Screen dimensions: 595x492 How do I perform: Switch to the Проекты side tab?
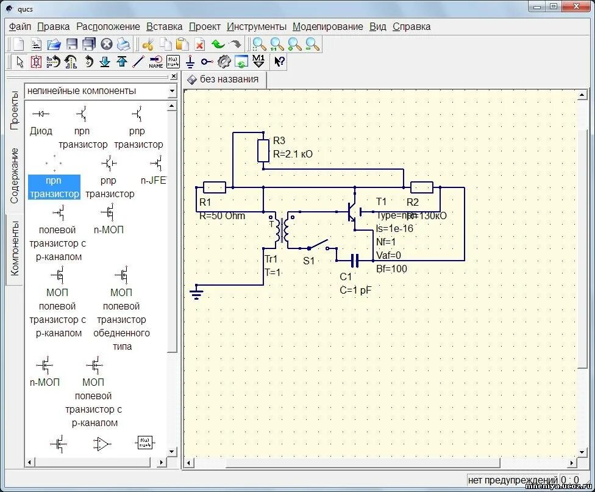tap(15, 110)
